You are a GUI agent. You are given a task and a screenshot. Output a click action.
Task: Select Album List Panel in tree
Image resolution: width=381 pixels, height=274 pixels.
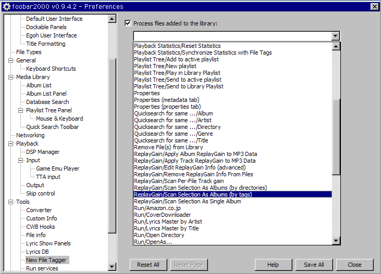46,94
